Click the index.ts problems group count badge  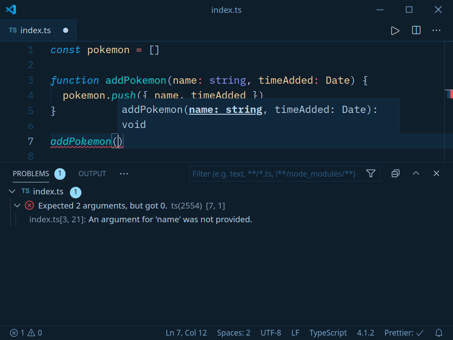pos(75,192)
